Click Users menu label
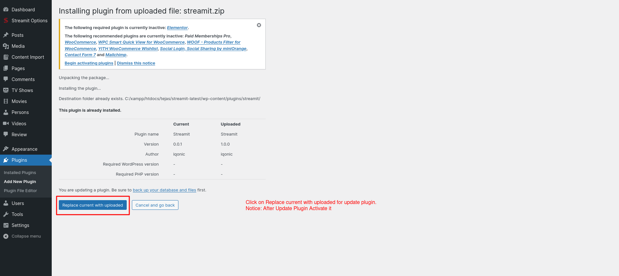619x276 pixels. click(x=18, y=203)
